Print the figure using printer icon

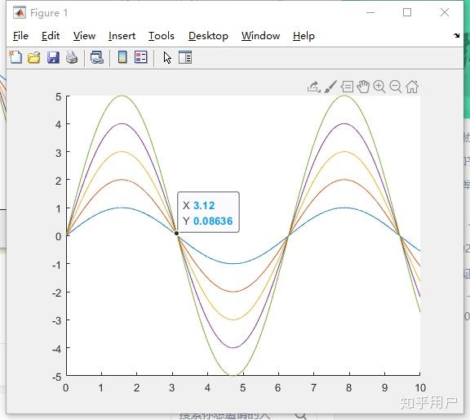coord(72,57)
